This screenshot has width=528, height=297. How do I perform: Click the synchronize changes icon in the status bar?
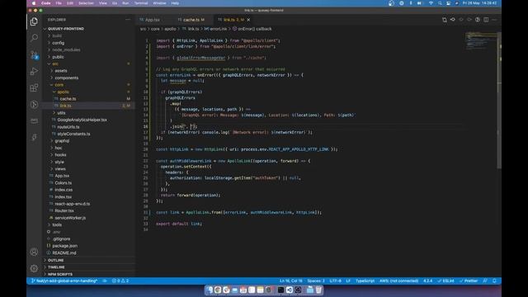[105, 280]
